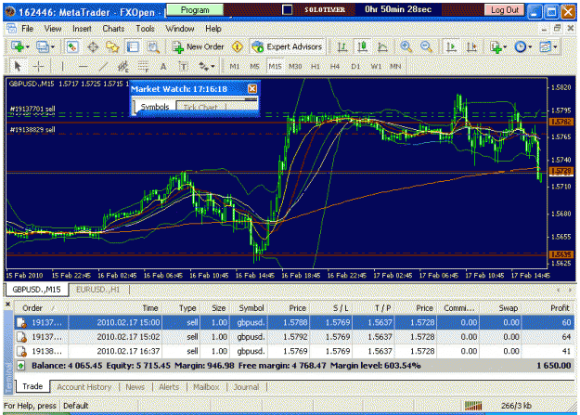Open the Profiles toolbar icon
The width and height of the screenshot is (580, 415).
[x=42, y=46]
